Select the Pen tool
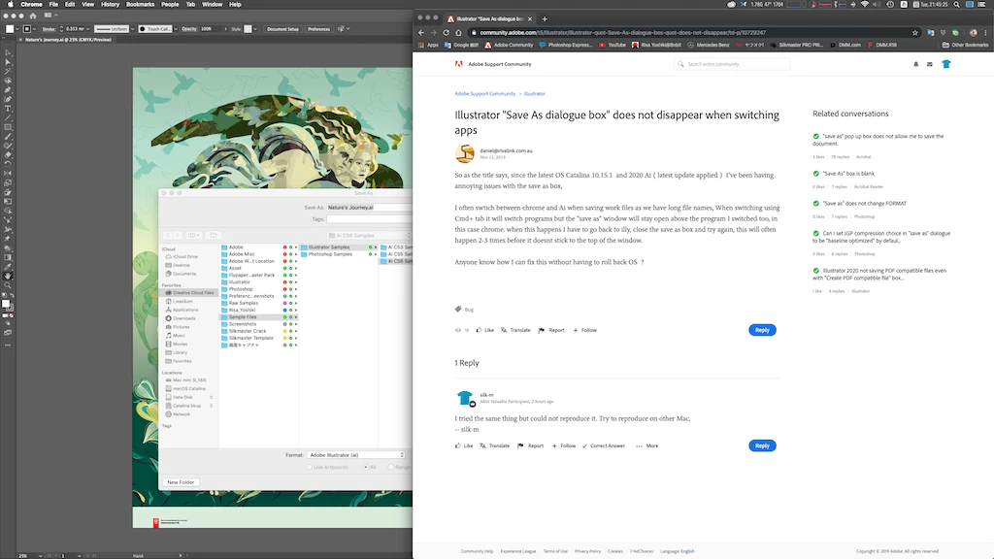Viewport: 994px width, 559px height. click(8, 90)
